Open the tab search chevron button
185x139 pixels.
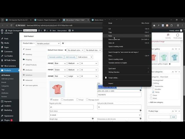coord(2,20)
